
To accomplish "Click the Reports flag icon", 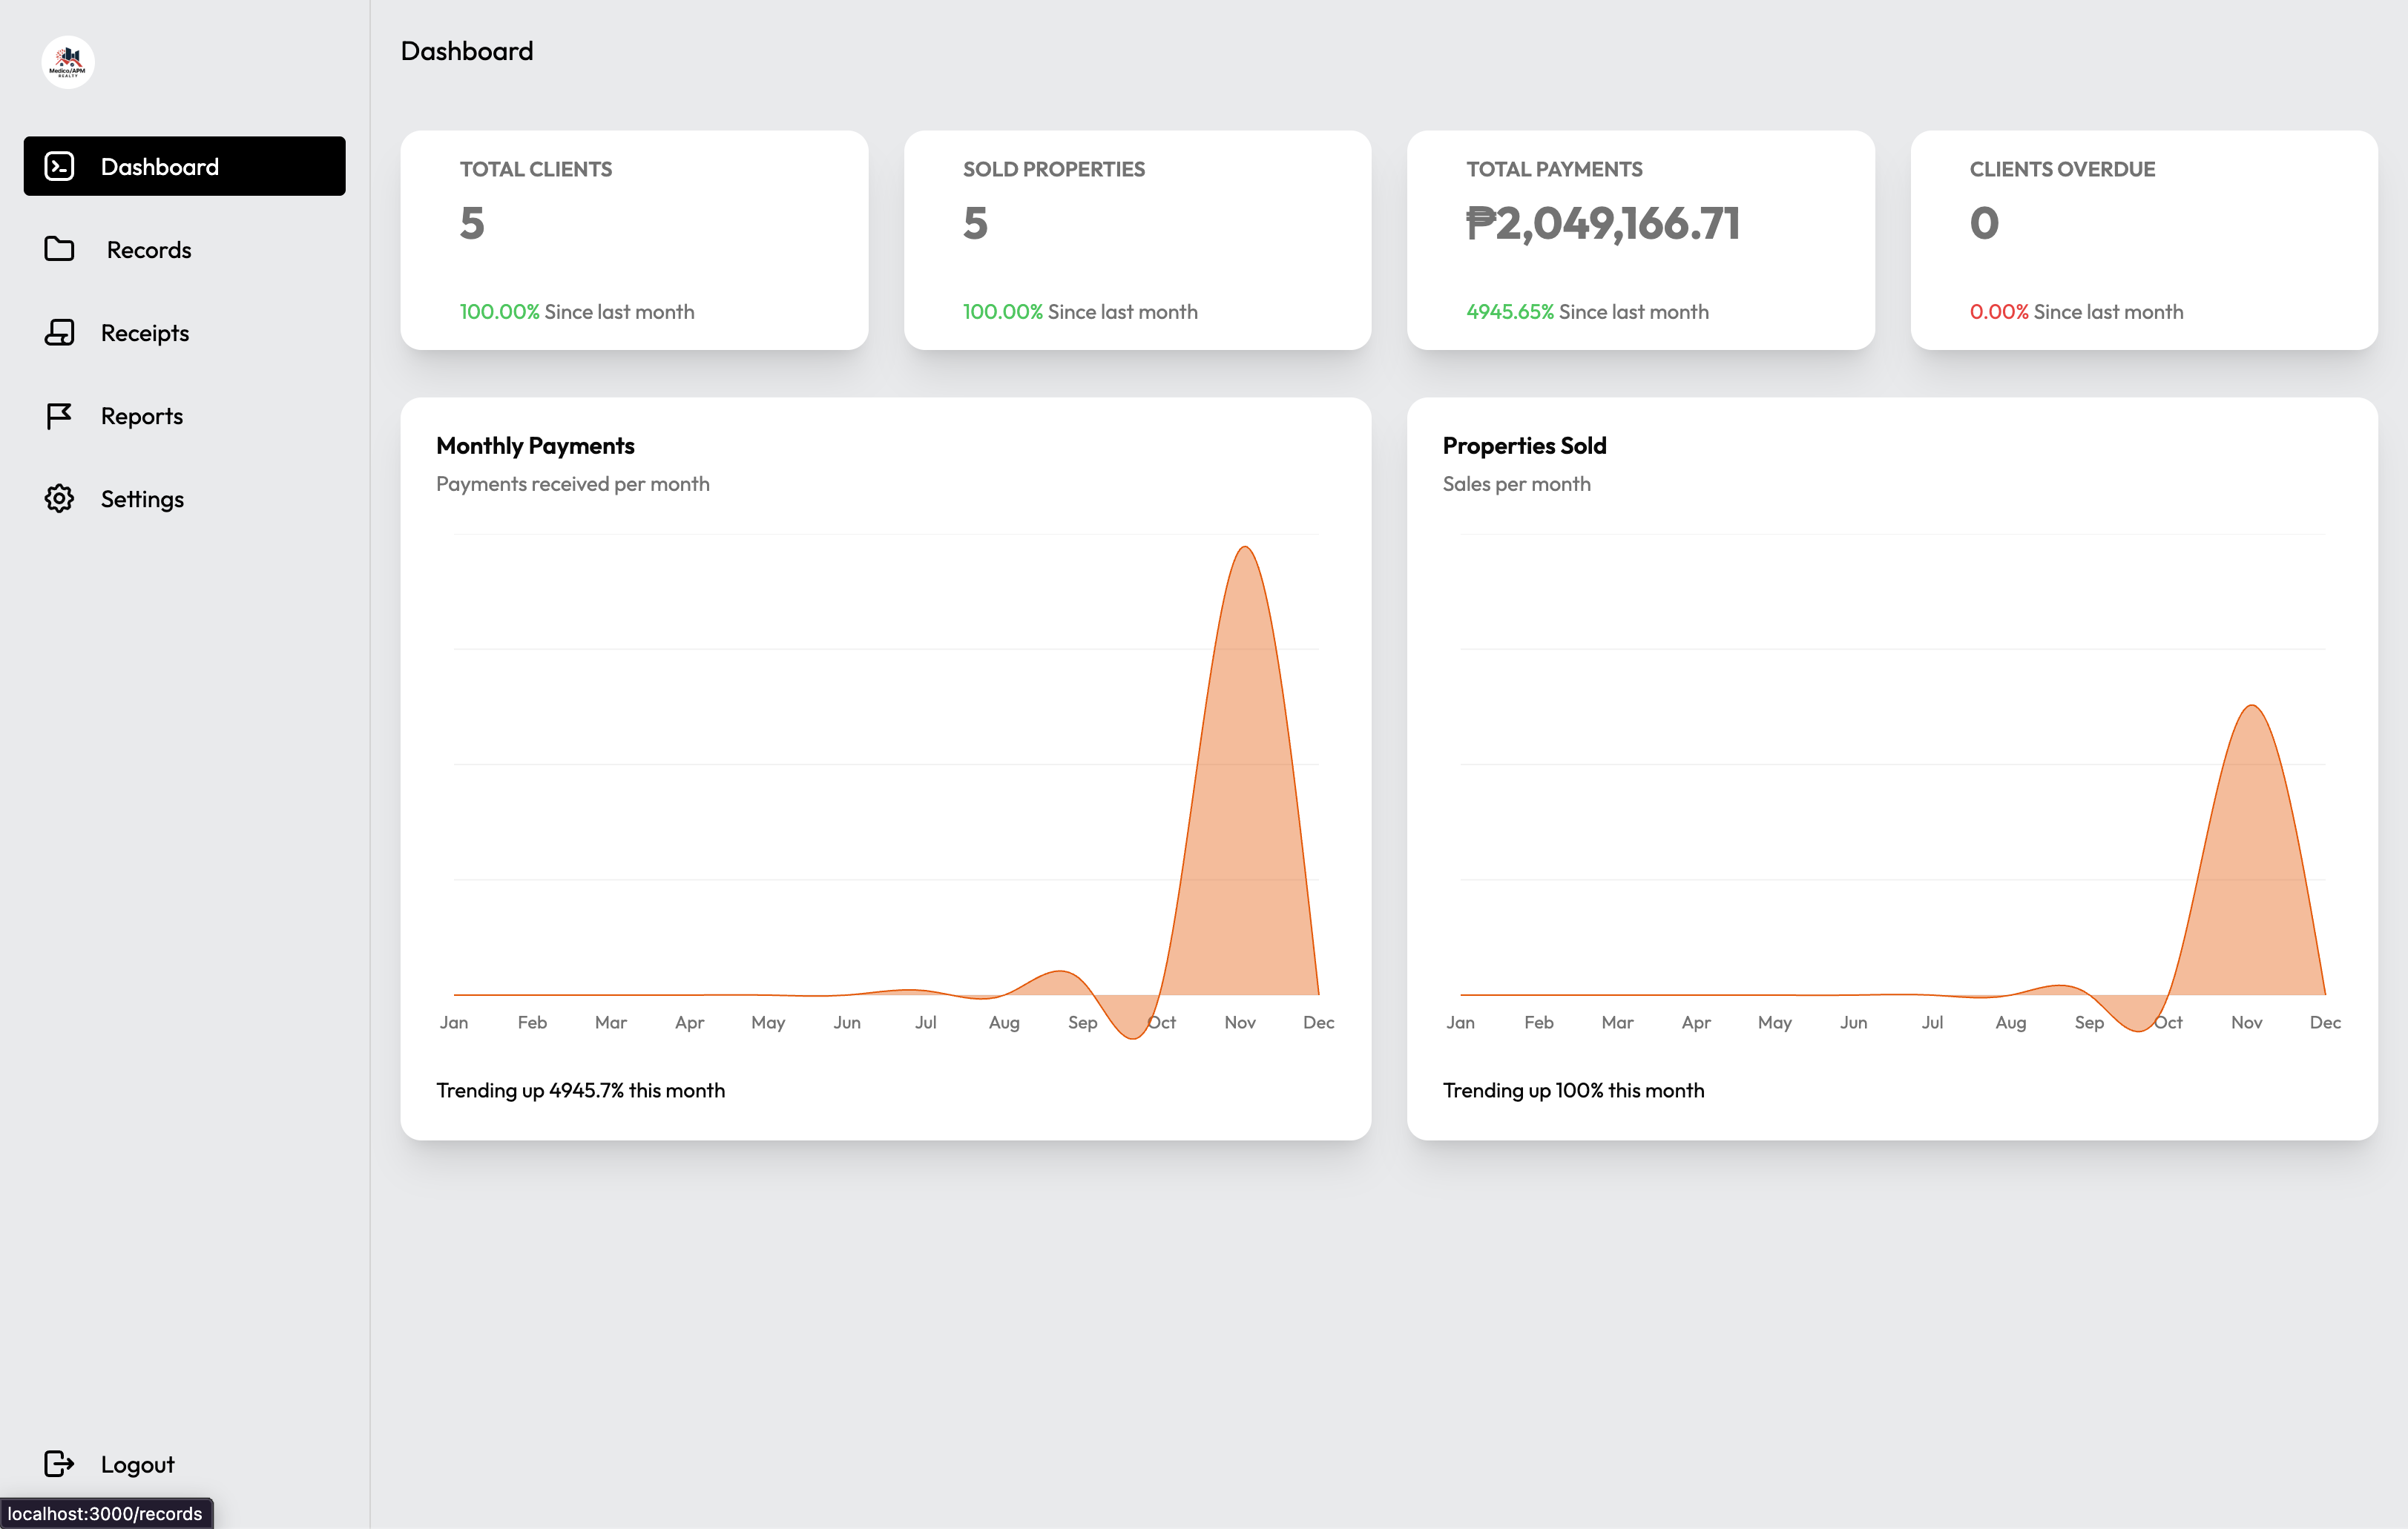I will [59, 415].
